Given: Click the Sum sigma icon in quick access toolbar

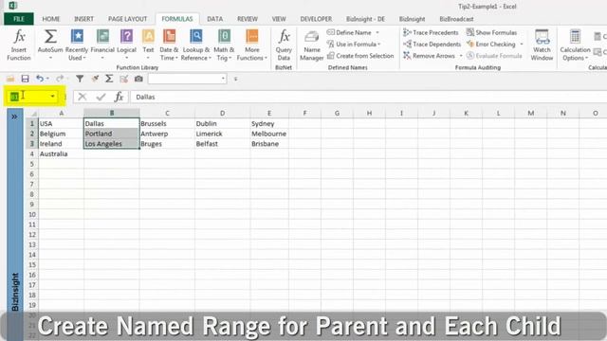Looking at the screenshot, I should 109,79.
